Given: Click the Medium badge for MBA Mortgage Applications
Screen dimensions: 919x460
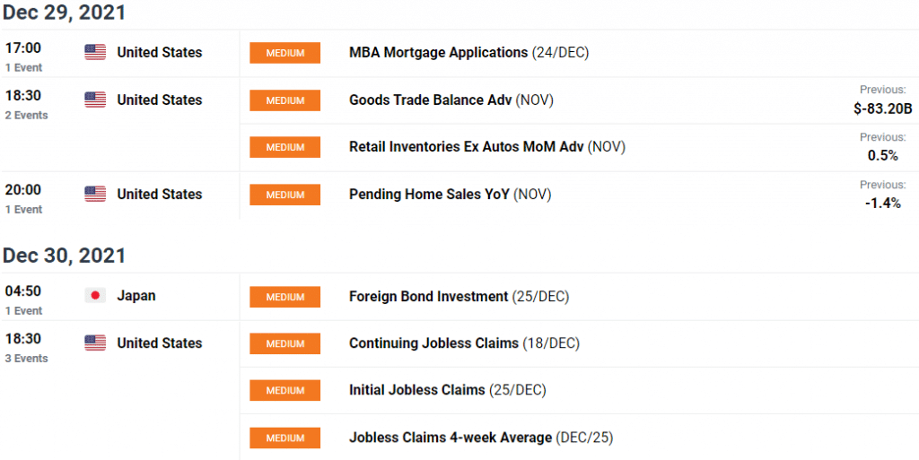Looking at the screenshot, I should point(285,53).
